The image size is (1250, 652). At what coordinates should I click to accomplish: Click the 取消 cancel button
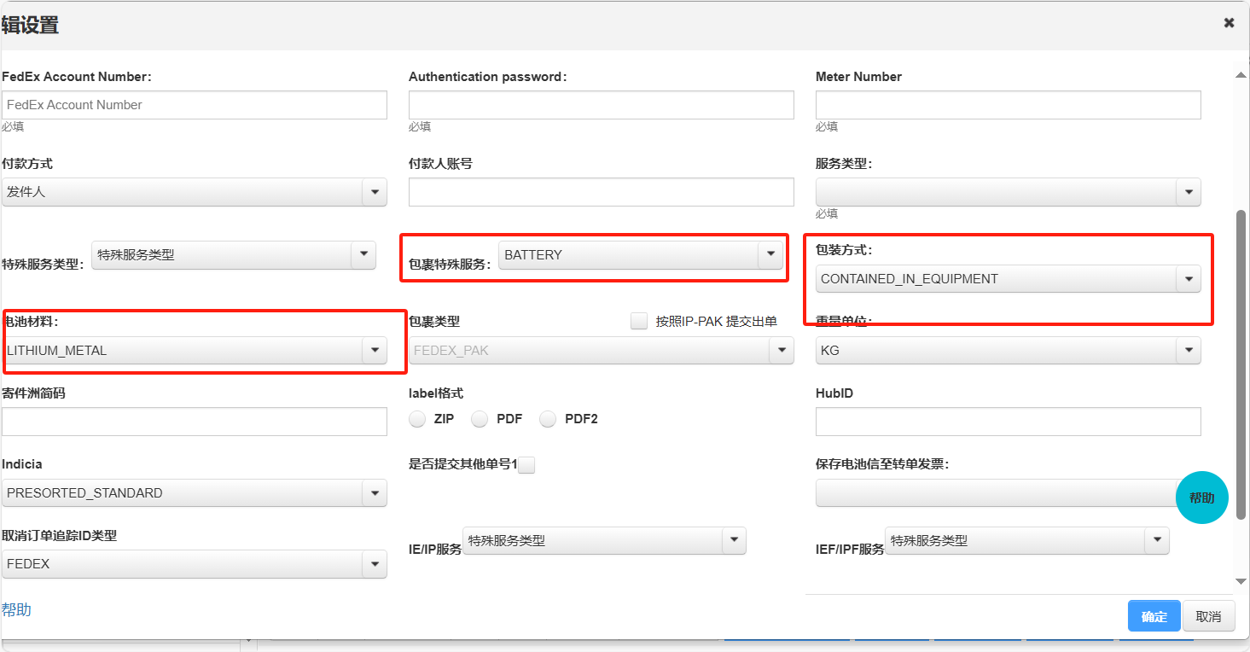click(1209, 616)
